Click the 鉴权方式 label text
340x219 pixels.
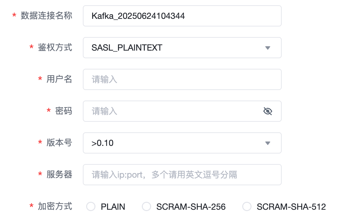pos(55,47)
